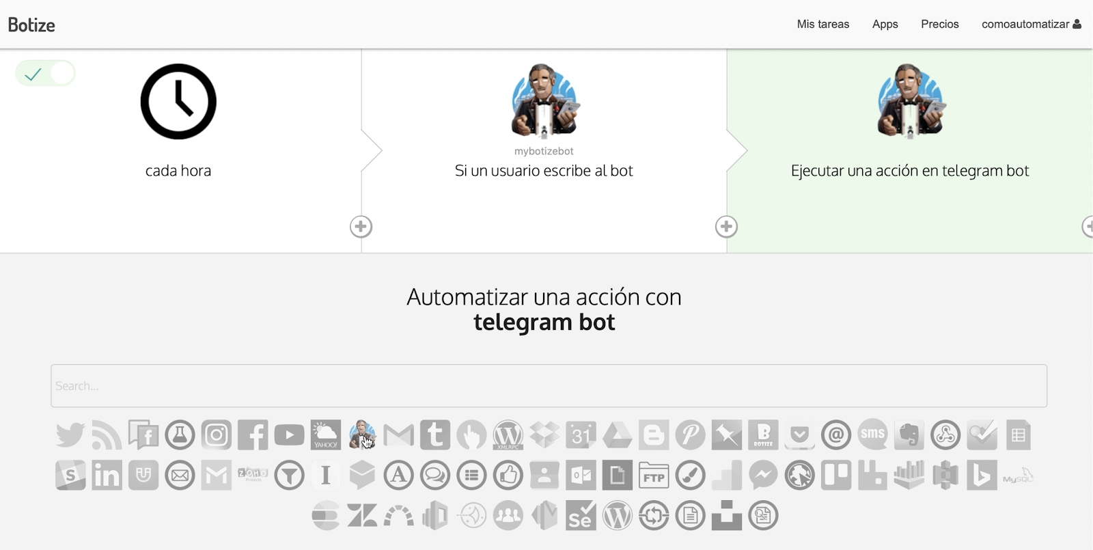Choose the flask lab icon
This screenshot has height=550, width=1093.
pyautogui.click(x=180, y=435)
